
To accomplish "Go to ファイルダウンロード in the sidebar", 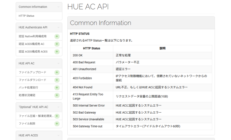I will point(32,80).
